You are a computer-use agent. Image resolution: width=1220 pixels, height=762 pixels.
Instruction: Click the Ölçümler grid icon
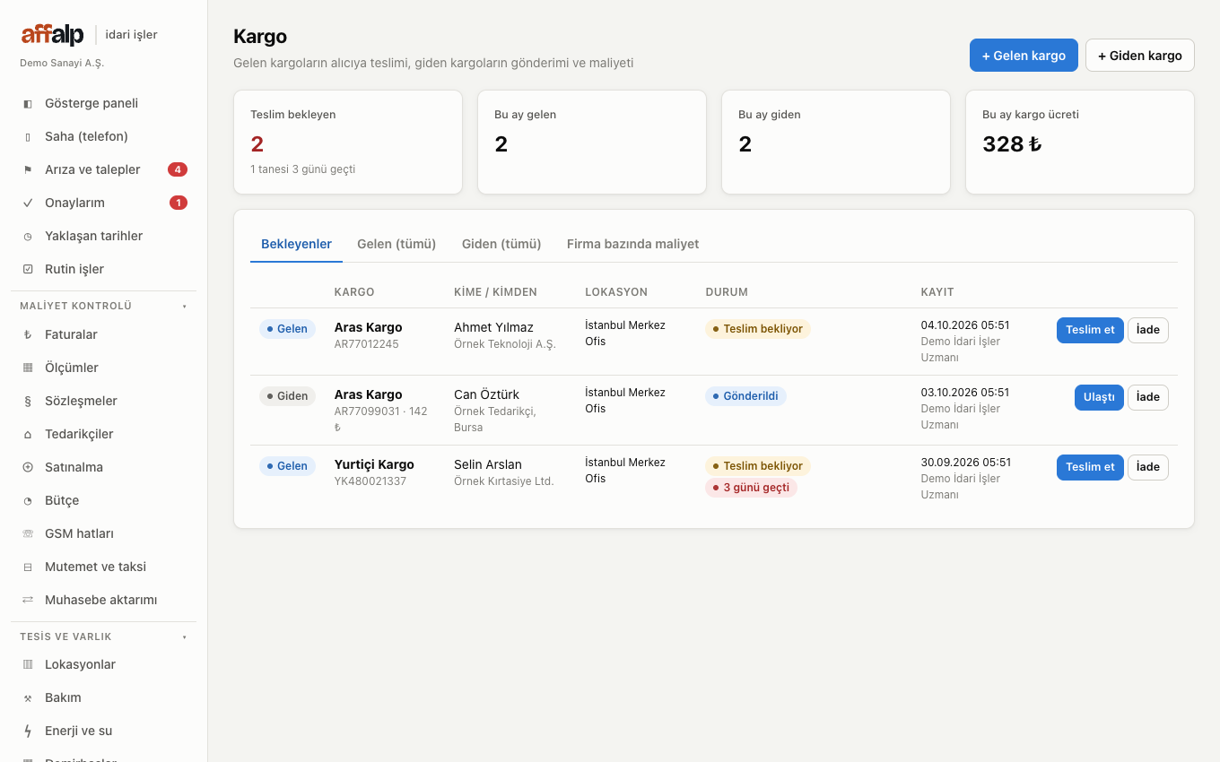28,368
